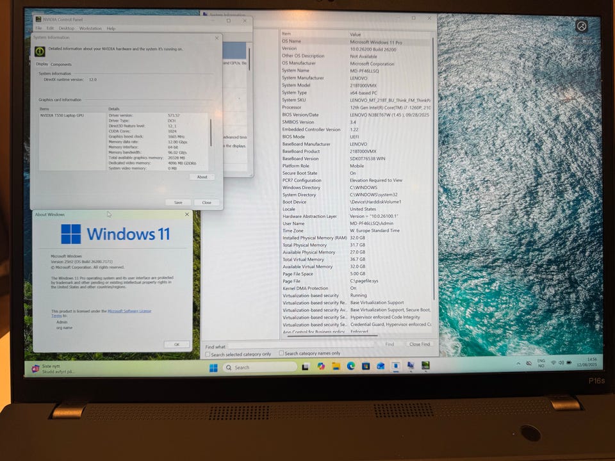Screen dimensions: 615x461
Task: Click the Wi-Fi network tray icon
Action: pyautogui.click(x=553, y=363)
